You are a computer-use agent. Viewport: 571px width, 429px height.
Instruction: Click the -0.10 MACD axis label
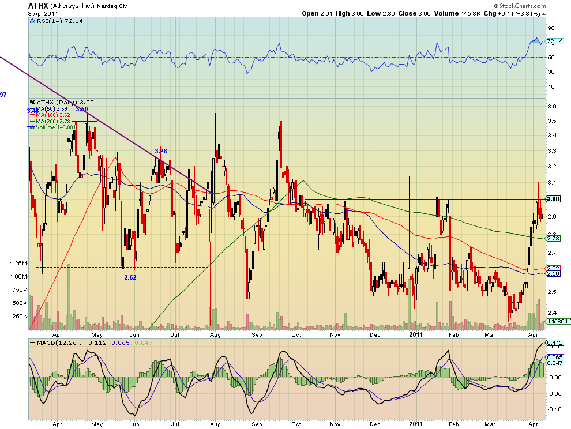click(x=554, y=409)
